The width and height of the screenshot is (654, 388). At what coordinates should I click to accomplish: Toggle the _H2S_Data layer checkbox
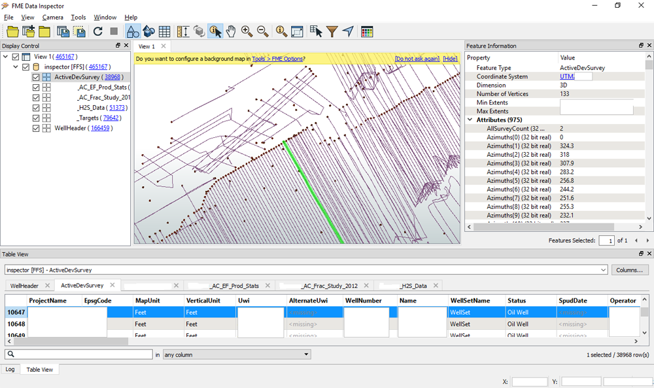pos(36,108)
